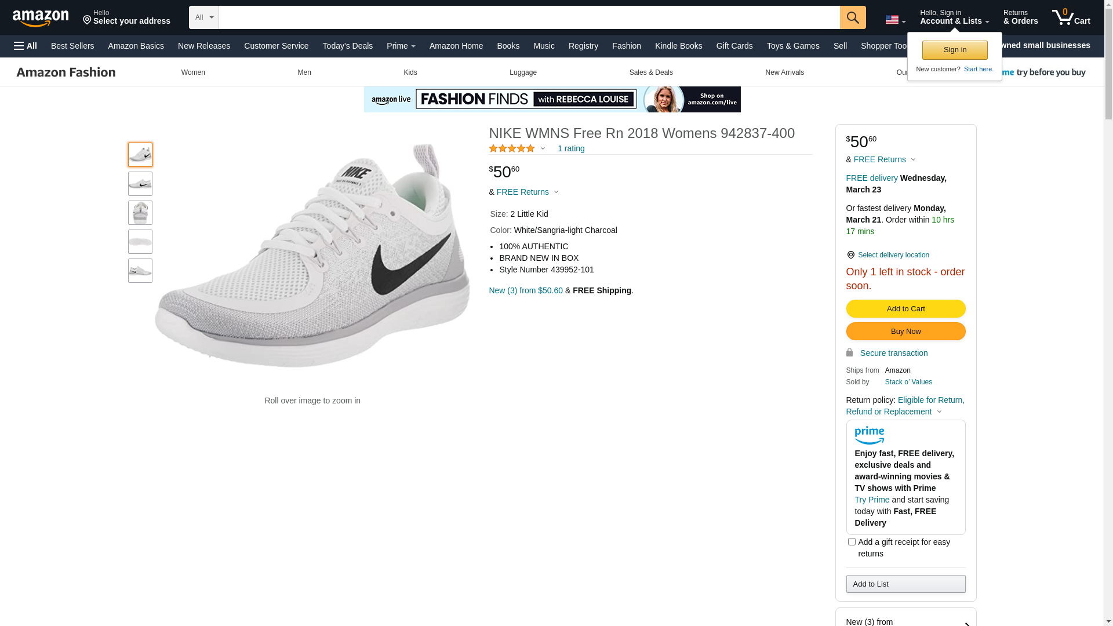Open Add to List dropdown

(x=905, y=584)
